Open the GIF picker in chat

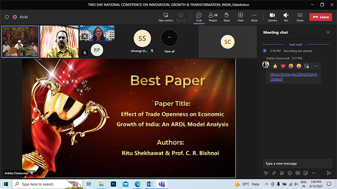click(298, 173)
